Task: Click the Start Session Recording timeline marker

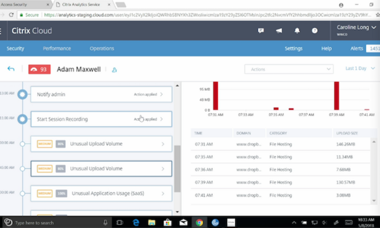Action: click(x=22, y=119)
